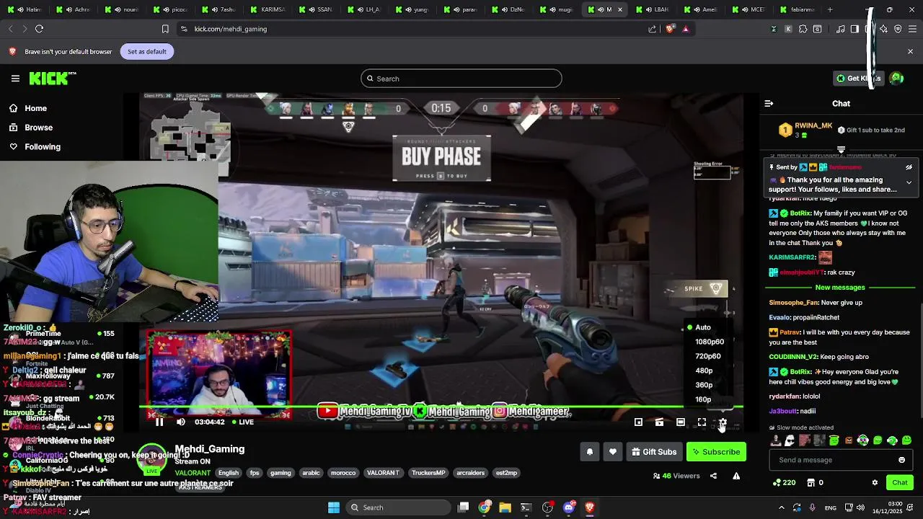The width and height of the screenshot is (923, 519).
Task: Open Brave VPN shield icon
Action: coord(898,29)
